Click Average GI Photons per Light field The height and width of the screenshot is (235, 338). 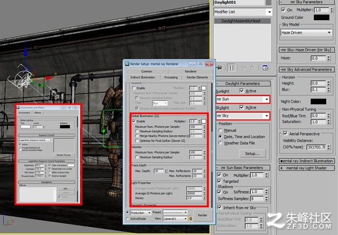tap(194, 193)
